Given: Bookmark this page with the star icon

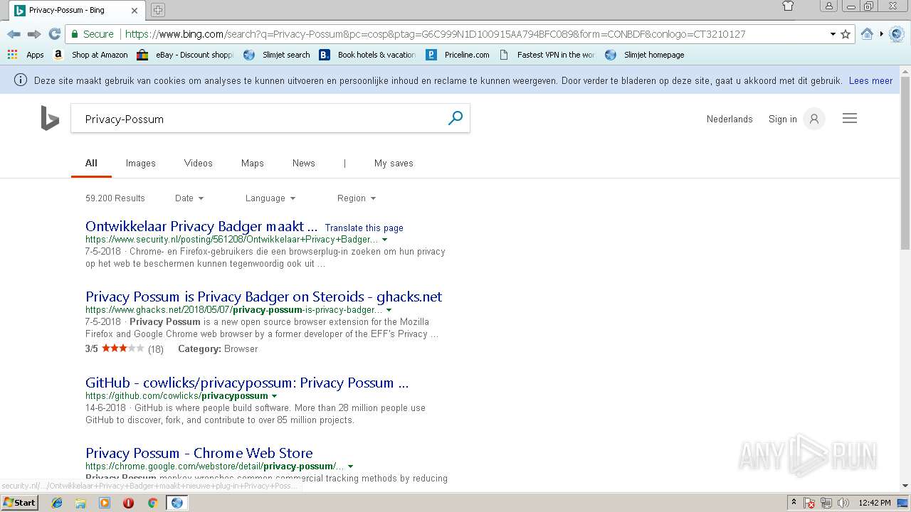Looking at the screenshot, I should (846, 34).
